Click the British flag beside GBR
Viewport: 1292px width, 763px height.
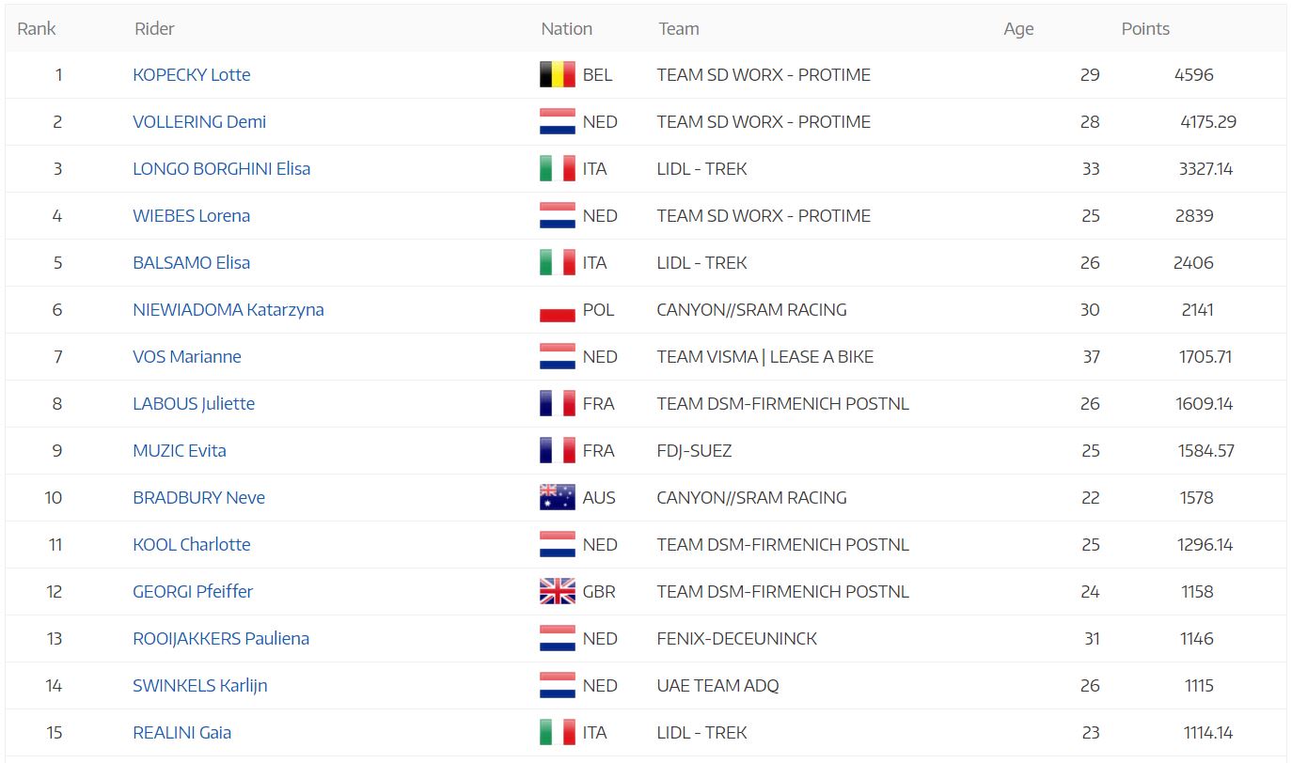pyautogui.click(x=557, y=591)
